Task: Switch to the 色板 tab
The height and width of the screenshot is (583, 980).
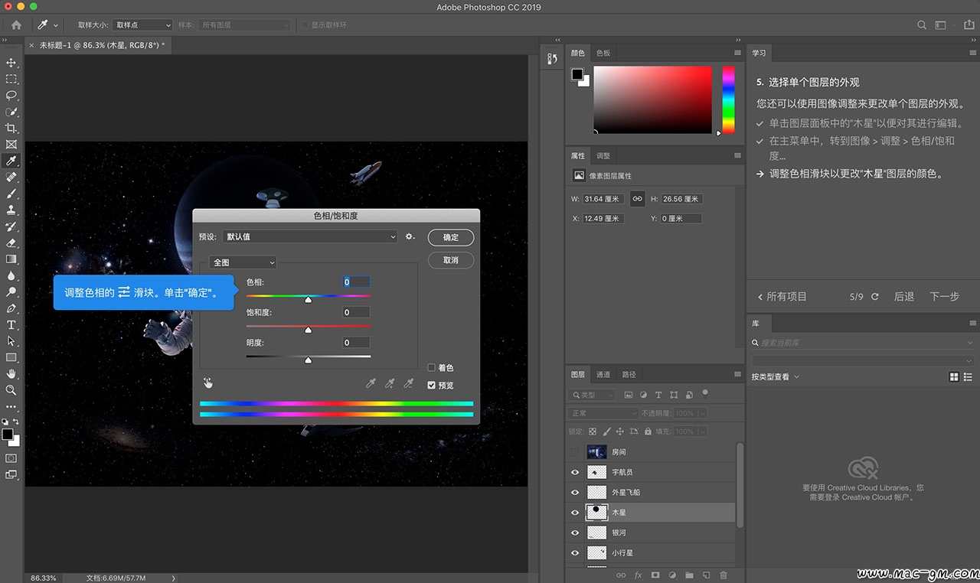Action: (603, 54)
